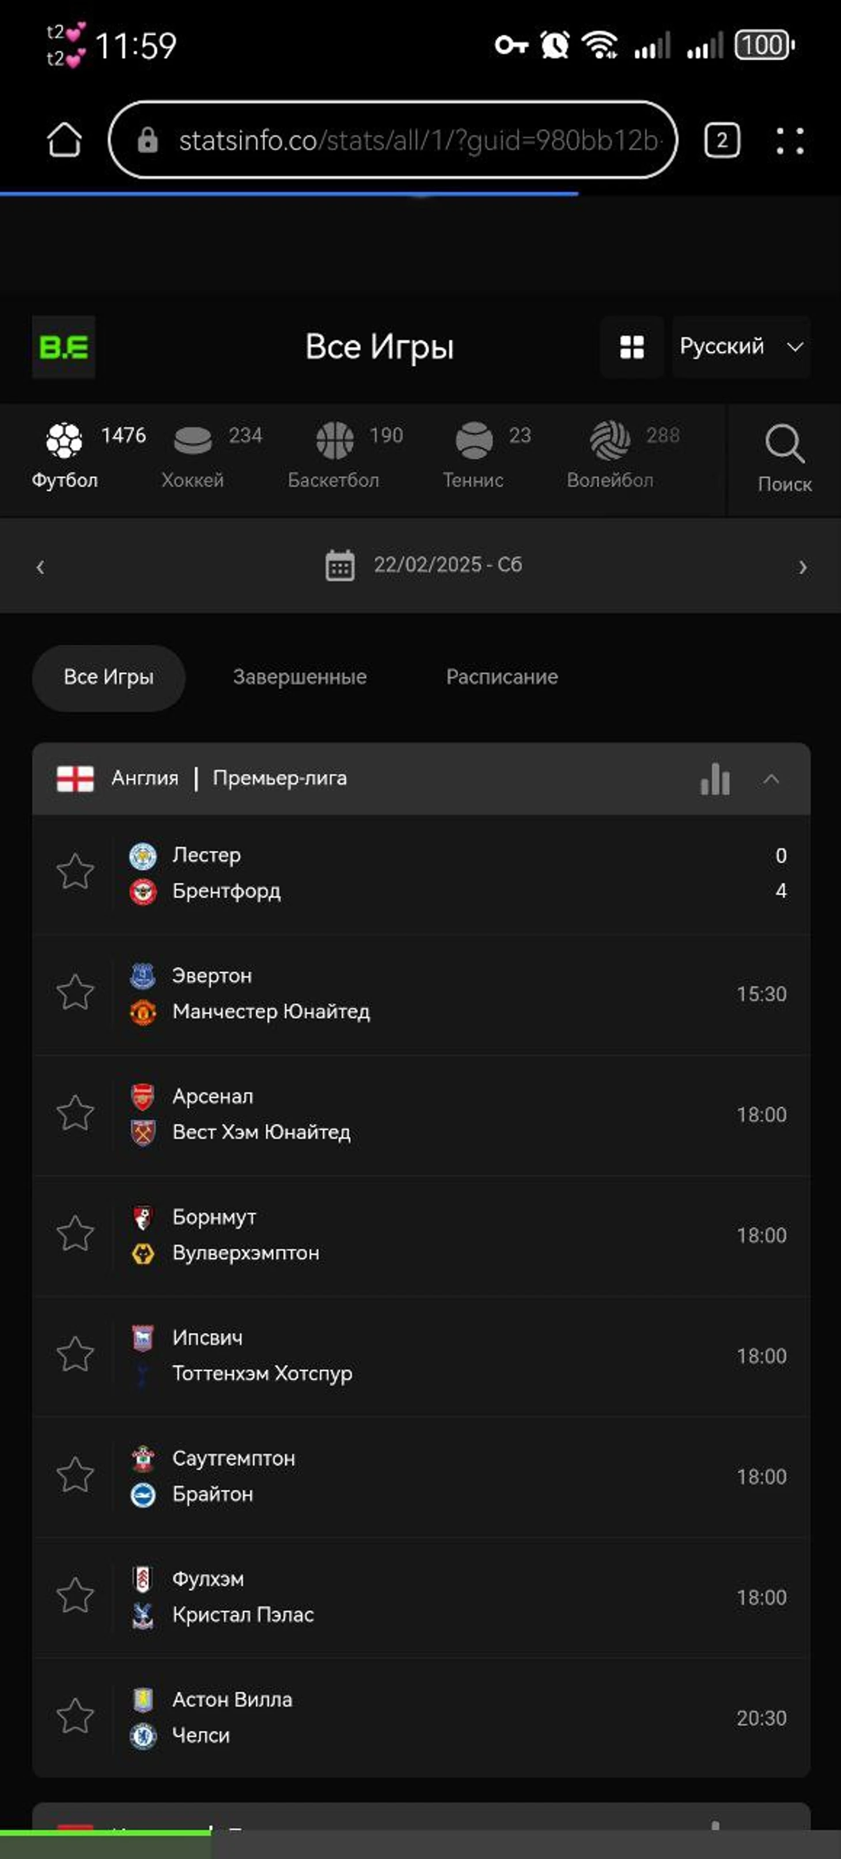Tap the browser home icon
This screenshot has height=1859, width=841.
[65, 139]
